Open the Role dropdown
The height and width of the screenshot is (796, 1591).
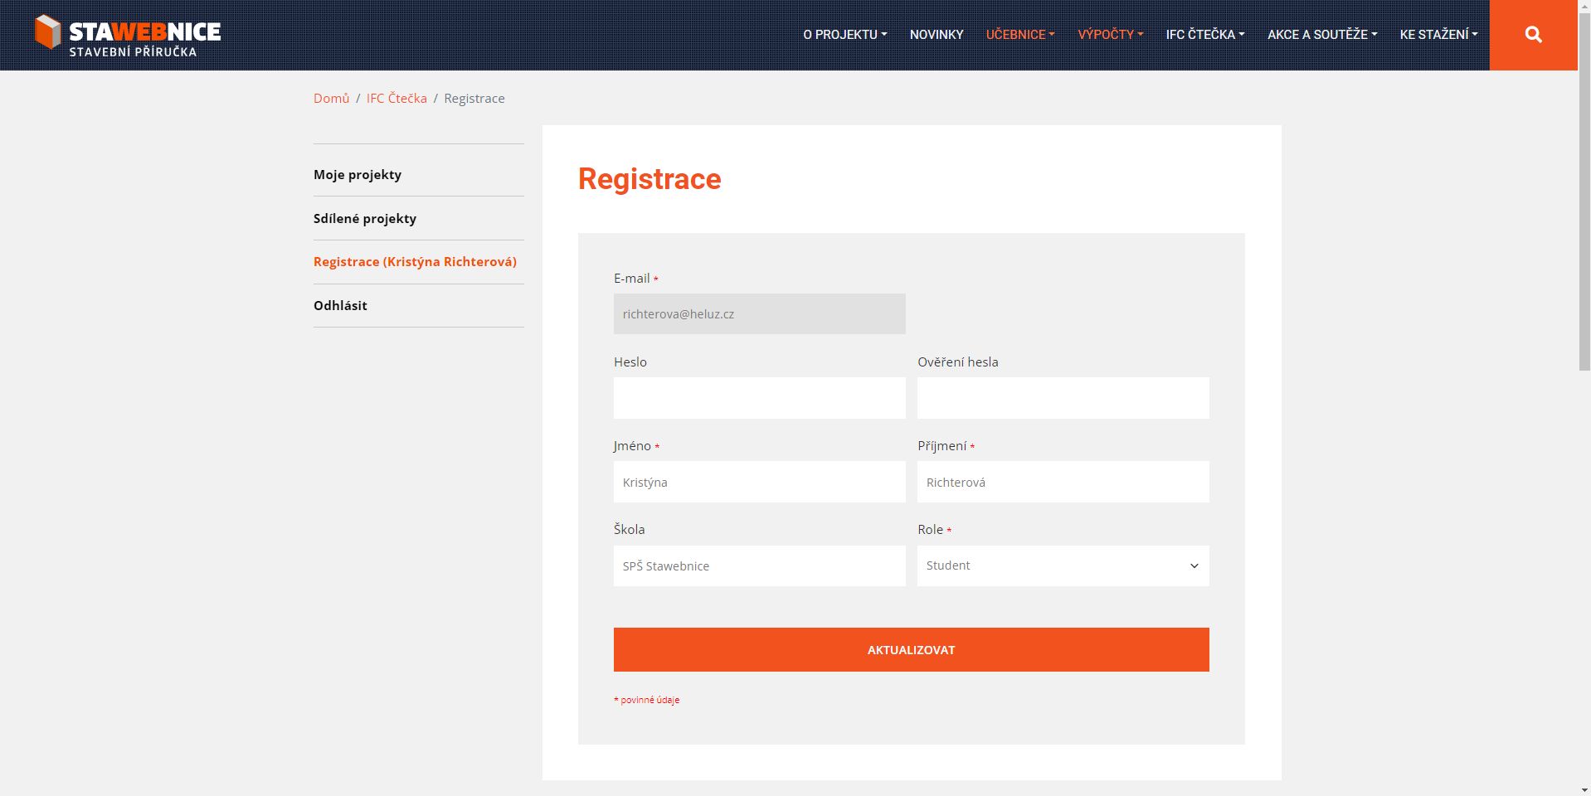[1063, 565]
